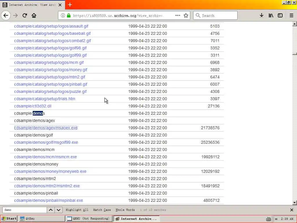Screen dimensions: 297x223
Task: Click cdsample/demos/agex folder text
Action: pyautogui.click(x=35, y=121)
